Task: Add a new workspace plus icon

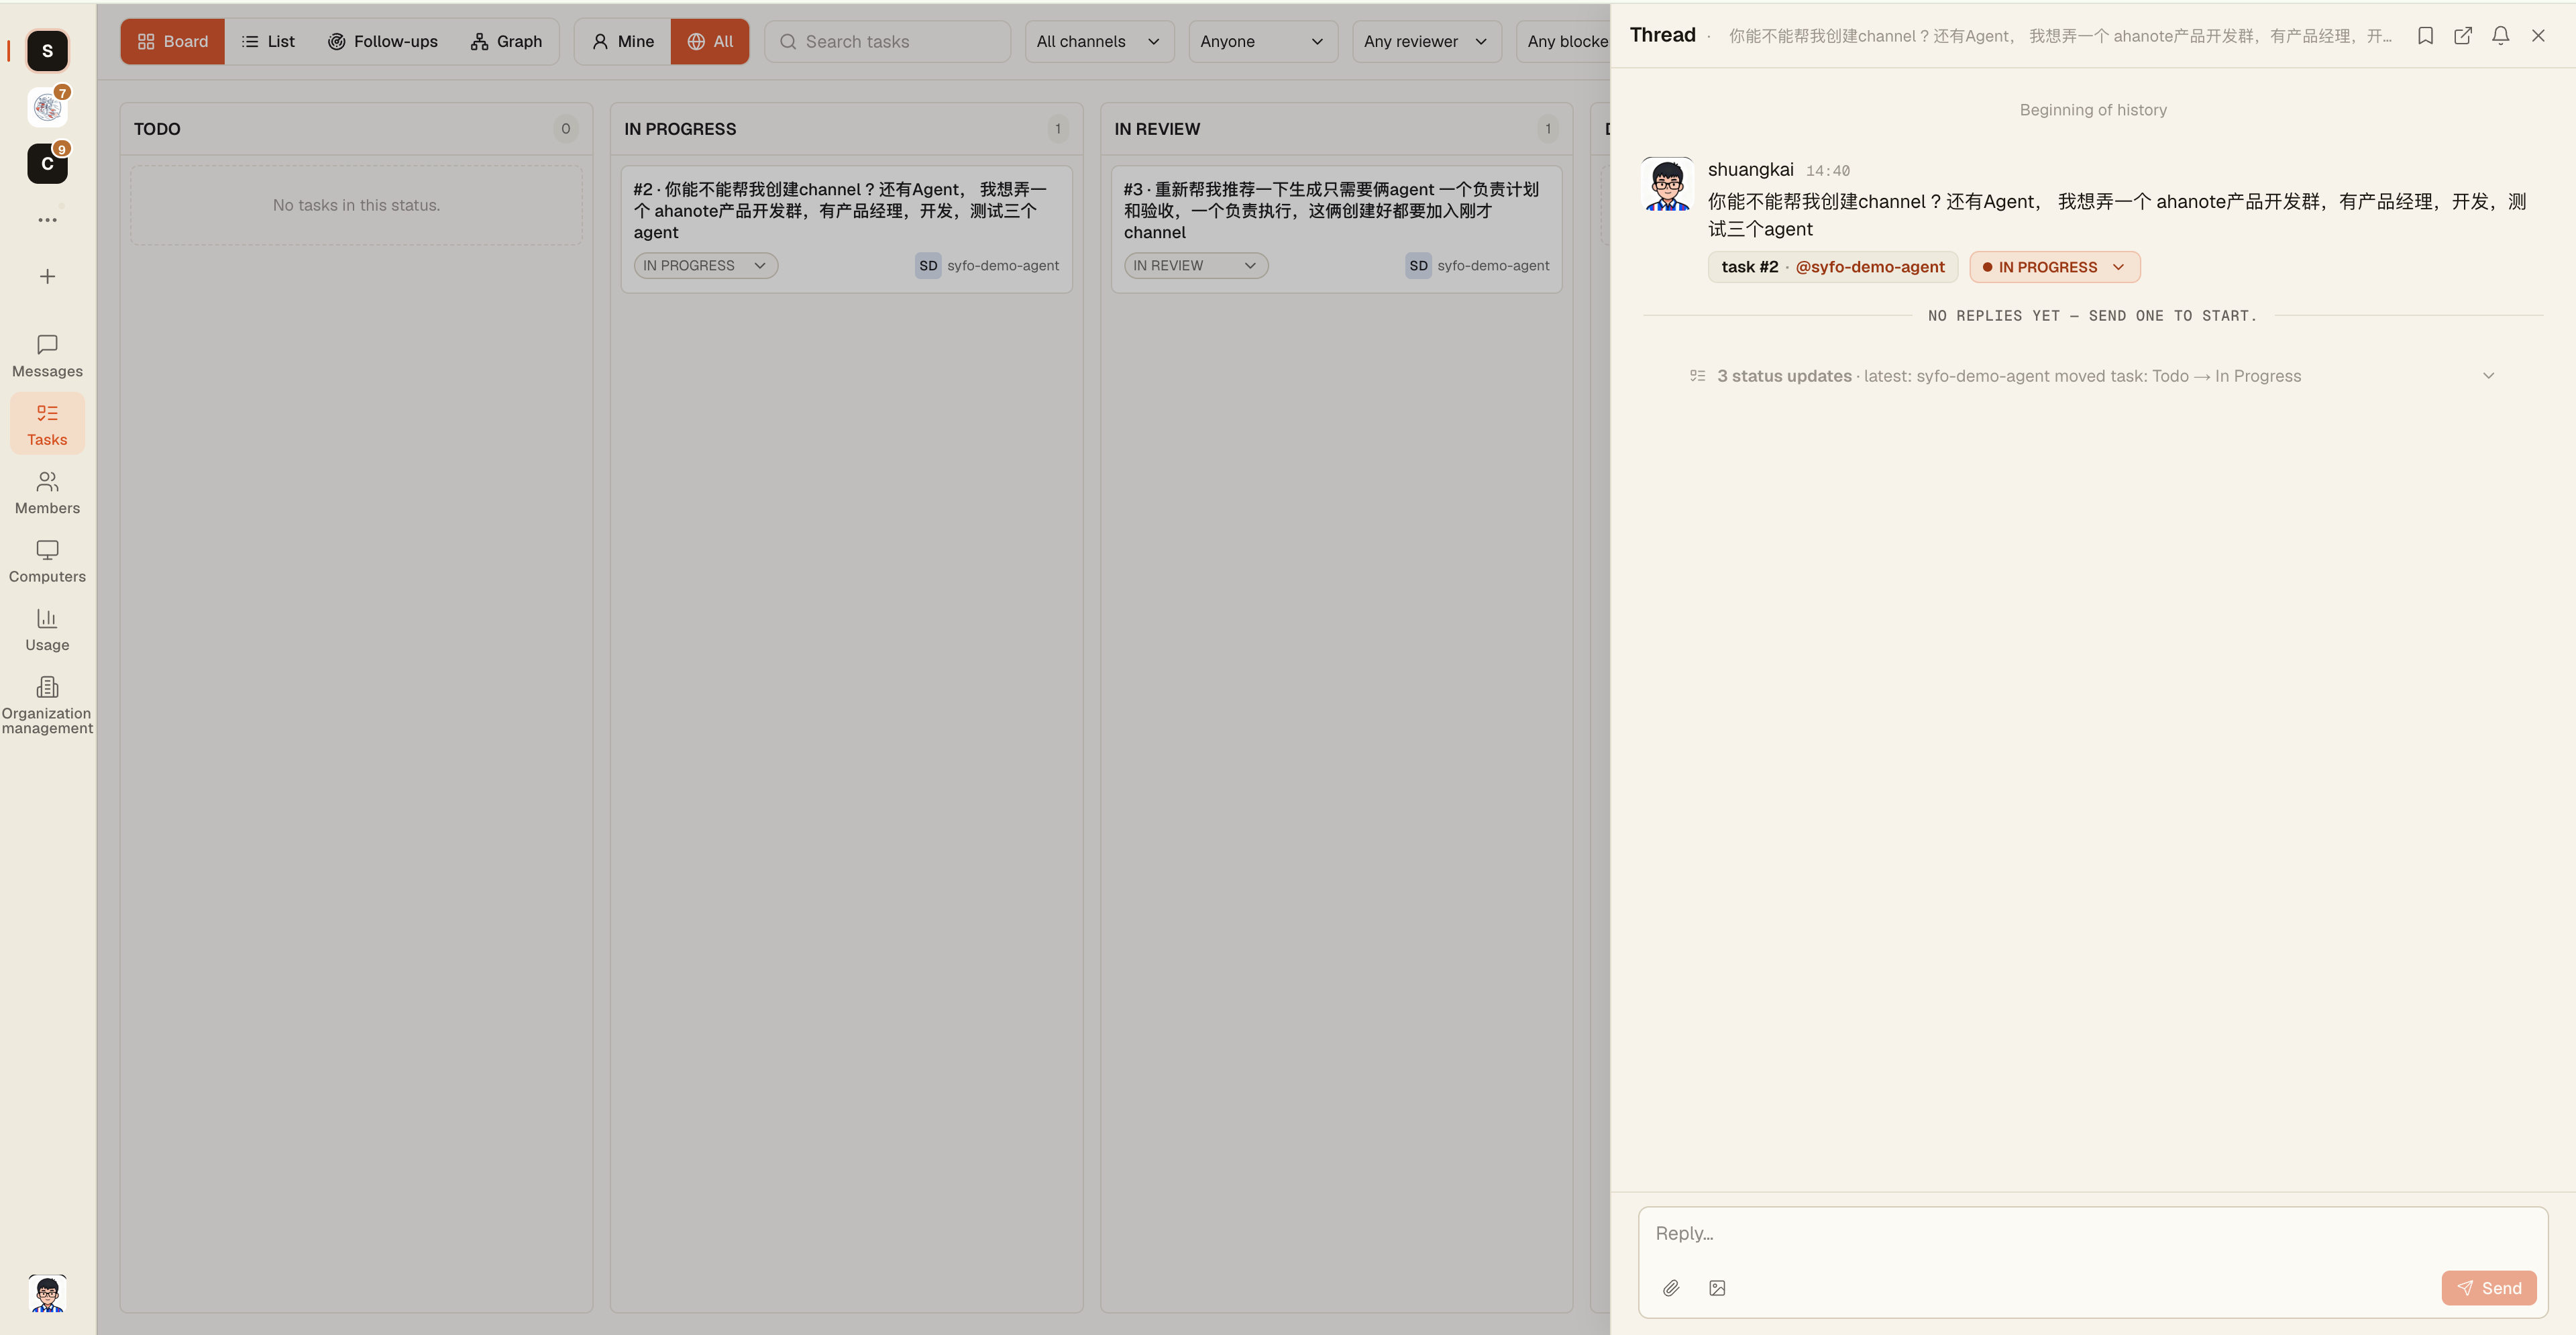Action: 47,276
